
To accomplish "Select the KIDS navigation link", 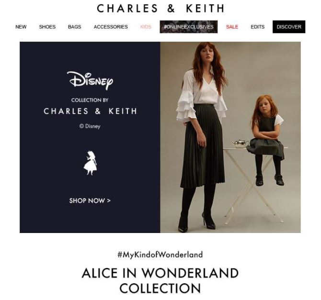I will tap(146, 27).
